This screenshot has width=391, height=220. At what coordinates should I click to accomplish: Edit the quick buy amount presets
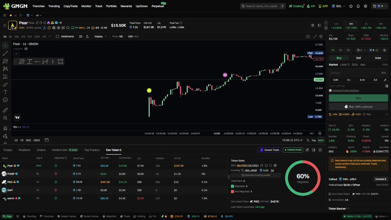[385, 80]
